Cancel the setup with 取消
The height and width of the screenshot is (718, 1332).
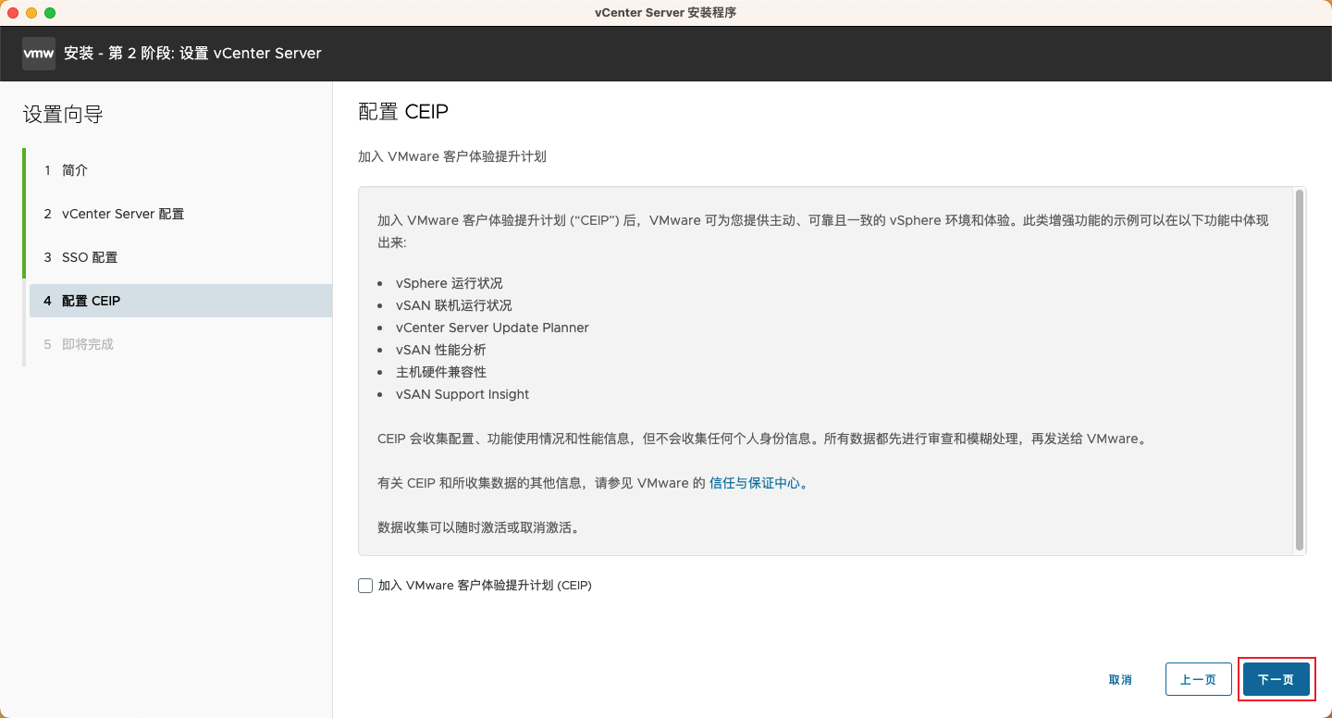click(1120, 679)
